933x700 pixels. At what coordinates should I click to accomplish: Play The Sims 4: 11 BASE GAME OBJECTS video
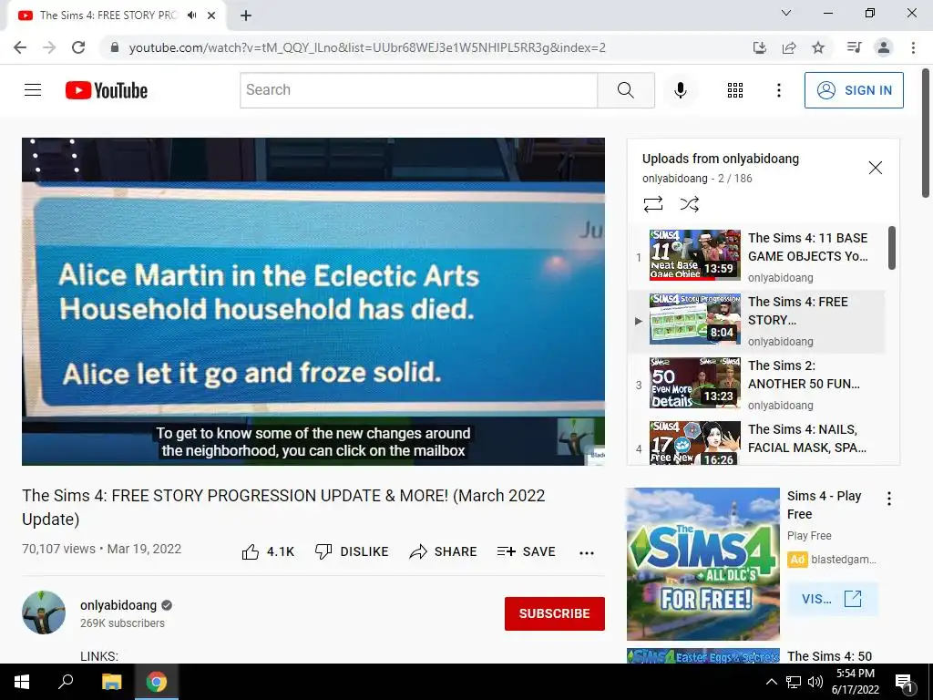[x=755, y=256]
